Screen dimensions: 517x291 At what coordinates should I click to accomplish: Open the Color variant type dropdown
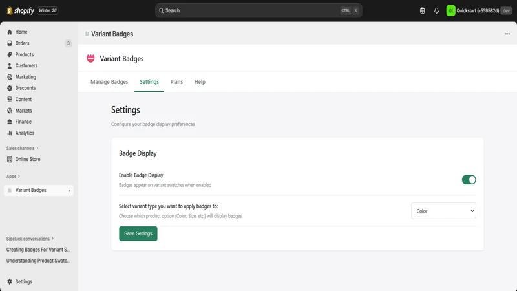click(x=443, y=211)
